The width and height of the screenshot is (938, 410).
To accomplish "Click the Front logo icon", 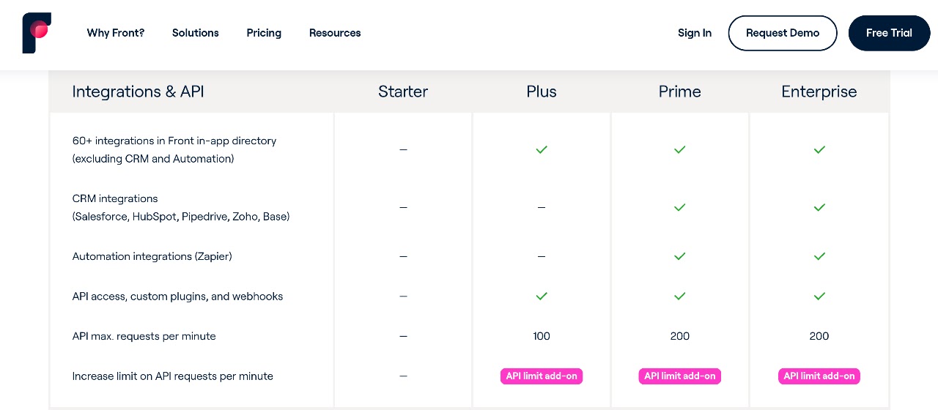I will (x=37, y=33).
